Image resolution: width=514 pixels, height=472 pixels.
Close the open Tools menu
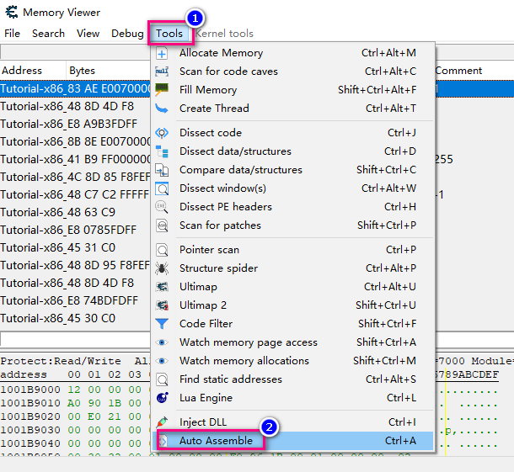coord(169,34)
